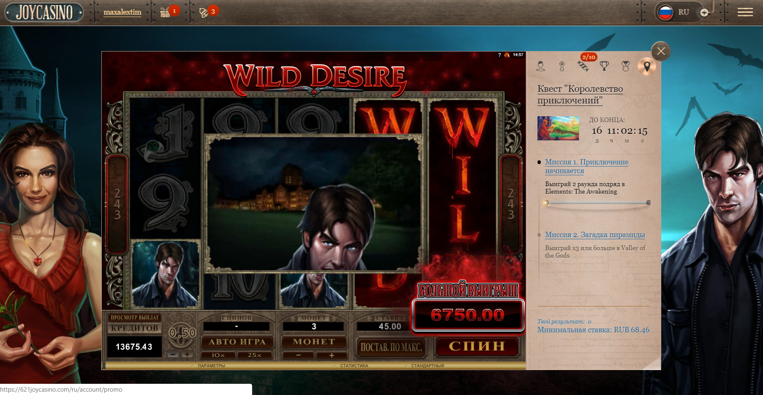Viewport: 763px width, 395px height.
Task: Increase coin value plus under 0.50
Action: [187, 354]
